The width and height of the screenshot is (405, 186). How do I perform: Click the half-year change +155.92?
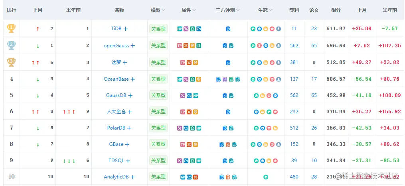(x=390, y=111)
